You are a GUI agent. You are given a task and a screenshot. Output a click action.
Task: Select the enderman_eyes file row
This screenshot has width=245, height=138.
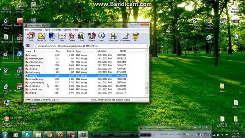(x=76, y=59)
